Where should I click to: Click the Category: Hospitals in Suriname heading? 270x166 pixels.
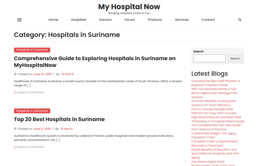(x=67, y=35)
